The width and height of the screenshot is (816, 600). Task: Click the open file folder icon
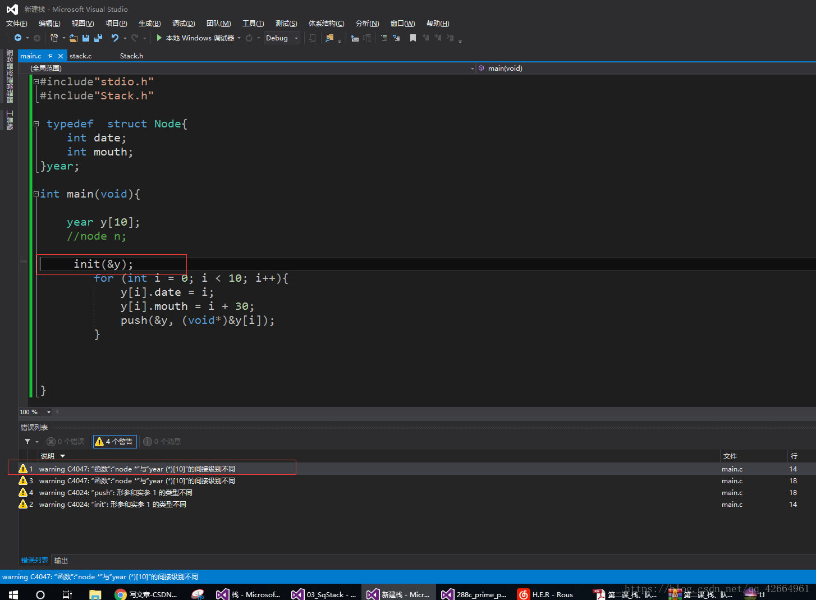(74, 38)
